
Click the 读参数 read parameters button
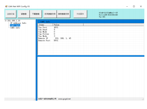point(24,14)
